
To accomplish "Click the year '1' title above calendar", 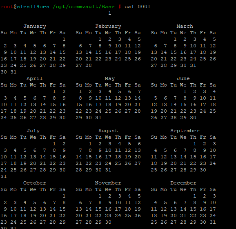I will [110, 13].
